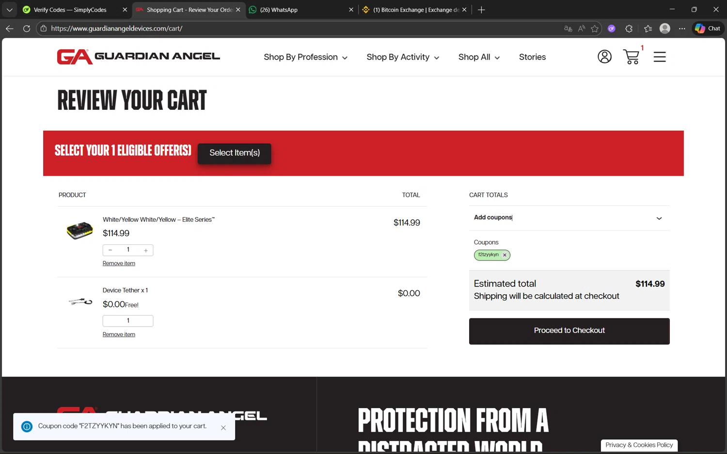Viewport: 727px width, 454px height.
Task: Click Proceed to Checkout
Action: coord(569,331)
